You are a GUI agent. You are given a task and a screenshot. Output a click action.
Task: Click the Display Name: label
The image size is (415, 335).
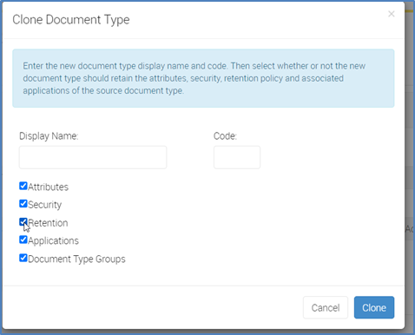49,136
